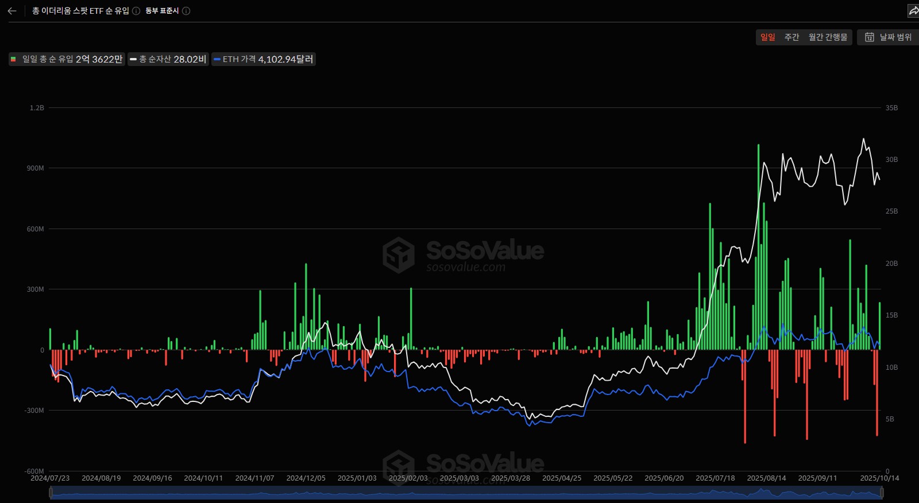Open the 날짜 범위 date picker
919x503 pixels.
(x=888, y=37)
